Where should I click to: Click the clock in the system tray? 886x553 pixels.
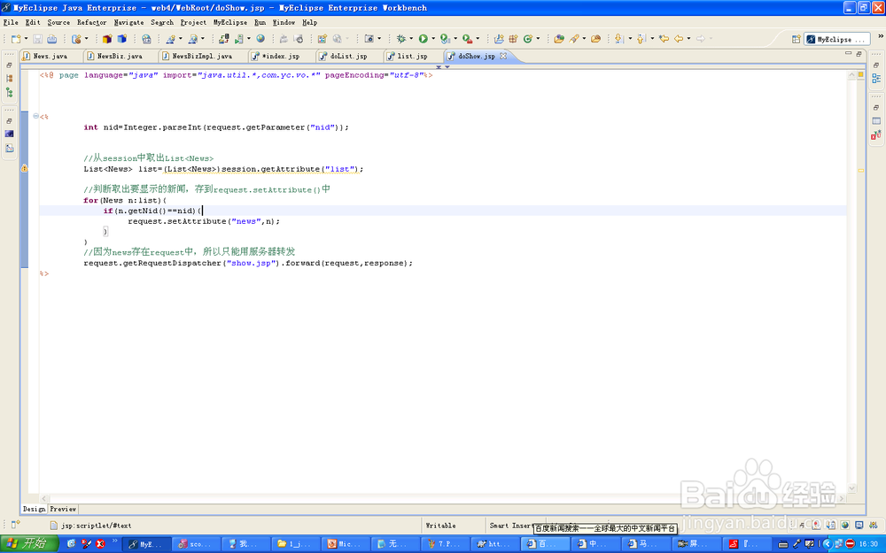click(x=868, y=544)
